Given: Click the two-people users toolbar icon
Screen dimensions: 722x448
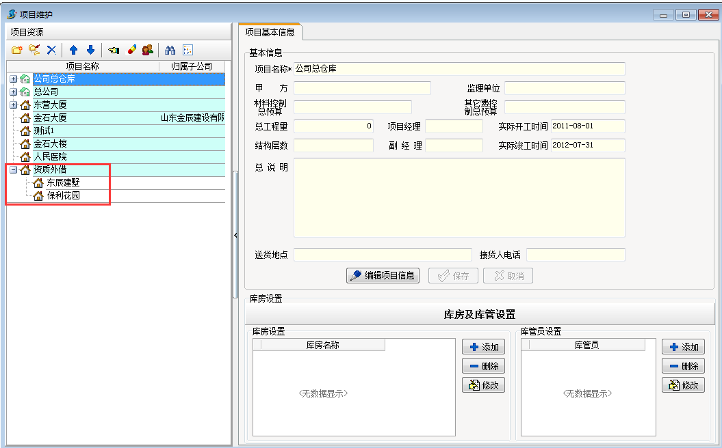Looking at the screenshot, I should coord(147,50).
